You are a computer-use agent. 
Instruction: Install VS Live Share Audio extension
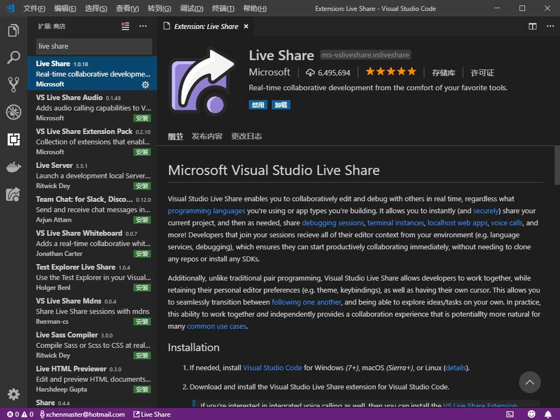[142, 118]
